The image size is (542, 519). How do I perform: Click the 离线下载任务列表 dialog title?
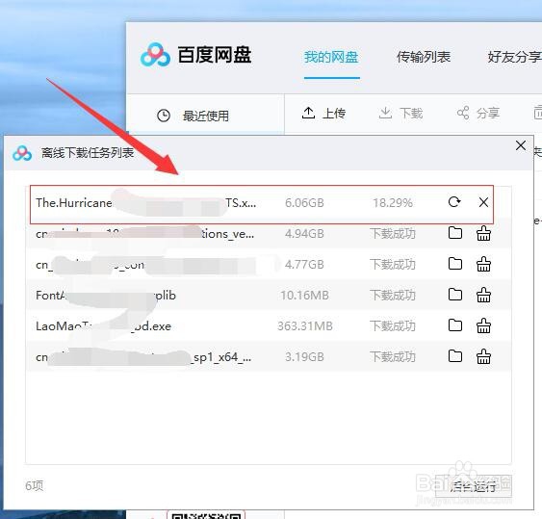(x=88, y=153)
